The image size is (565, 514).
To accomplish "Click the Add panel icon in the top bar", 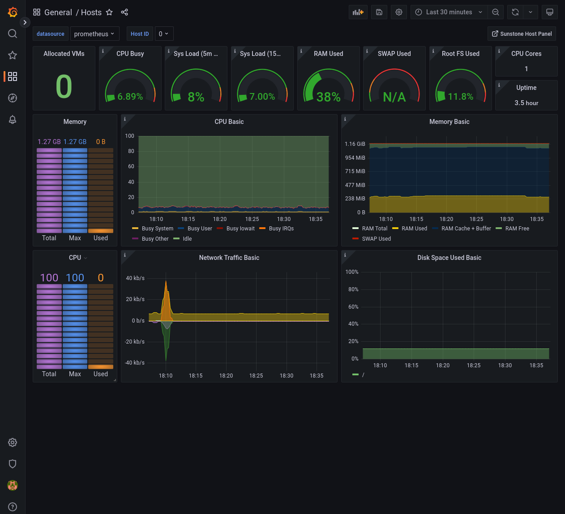I will coord(358,12).
